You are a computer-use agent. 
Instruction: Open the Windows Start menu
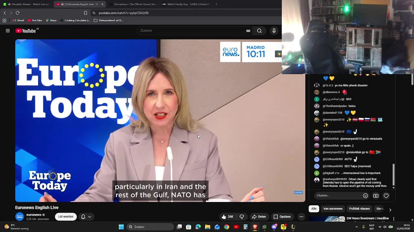click(121, 227)
